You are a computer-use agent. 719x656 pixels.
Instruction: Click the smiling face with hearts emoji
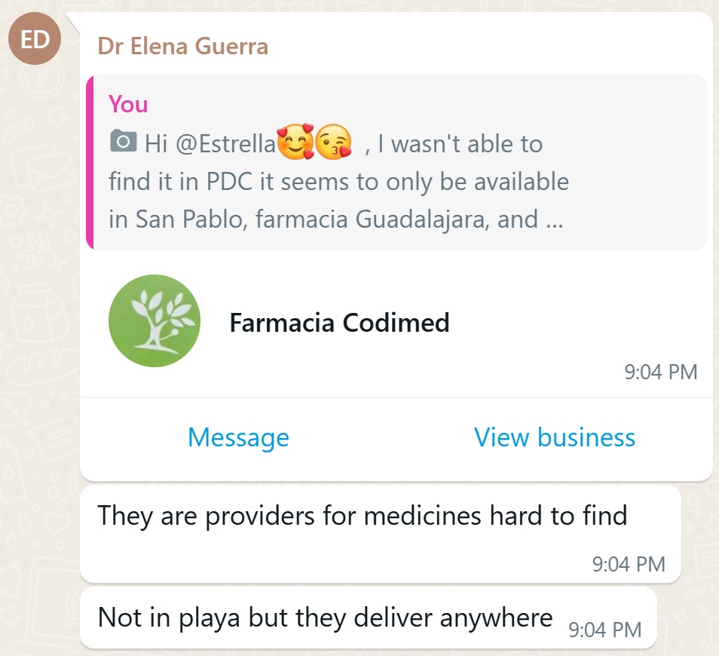pos(295,143)
